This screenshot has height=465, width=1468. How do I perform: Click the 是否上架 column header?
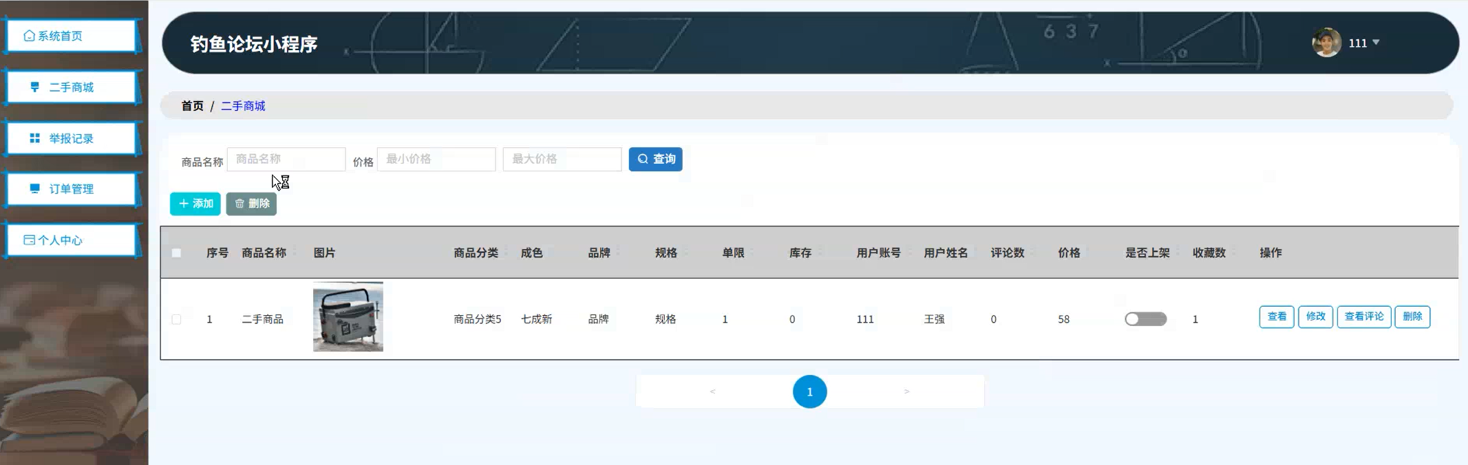click(x=1148, y=253)
